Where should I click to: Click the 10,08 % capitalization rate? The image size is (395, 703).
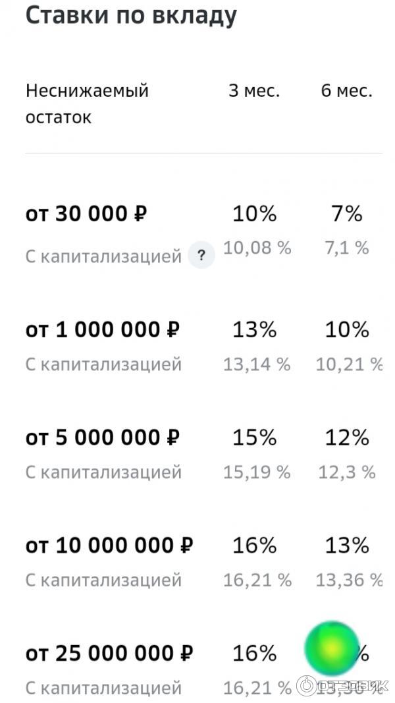[x=257, y=248]
